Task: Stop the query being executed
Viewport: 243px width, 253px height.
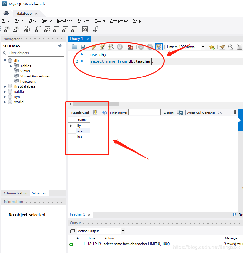Action: point(120,47)
